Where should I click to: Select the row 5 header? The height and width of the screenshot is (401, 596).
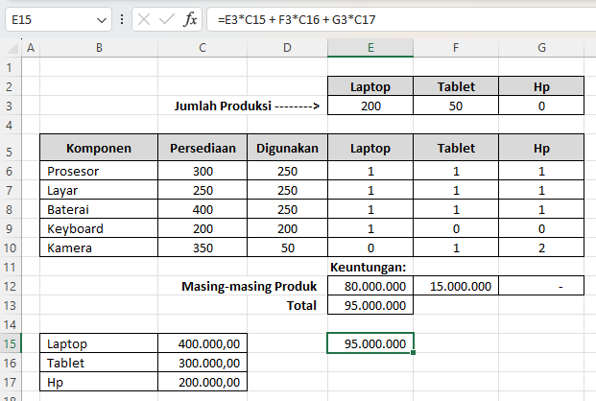(x=12, y=149)
